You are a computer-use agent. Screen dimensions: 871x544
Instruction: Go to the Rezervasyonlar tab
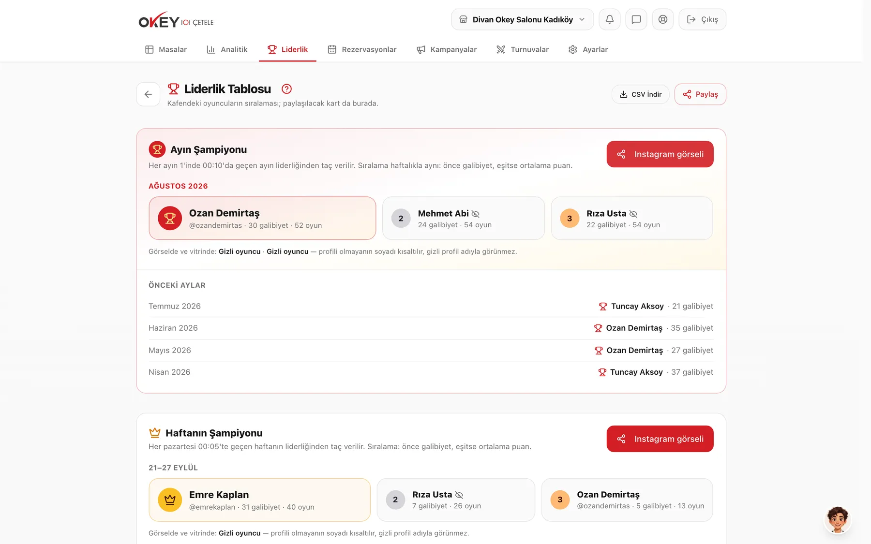point(362,49)
